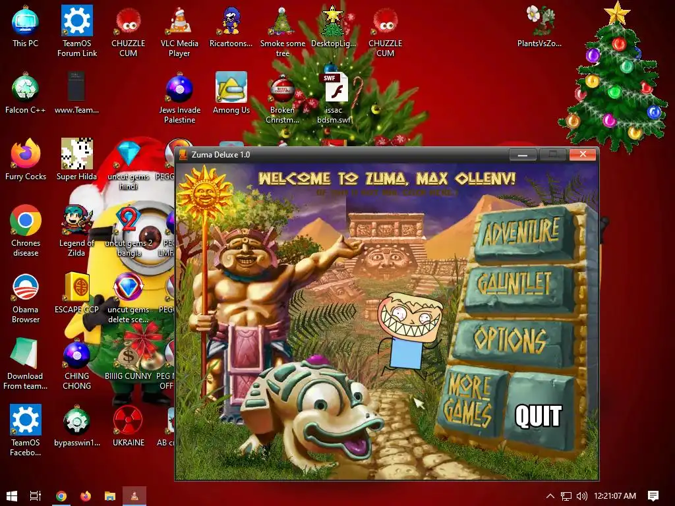Open Falcon C++ recycle bin icon
675x506 pixels.
[26, 94]
